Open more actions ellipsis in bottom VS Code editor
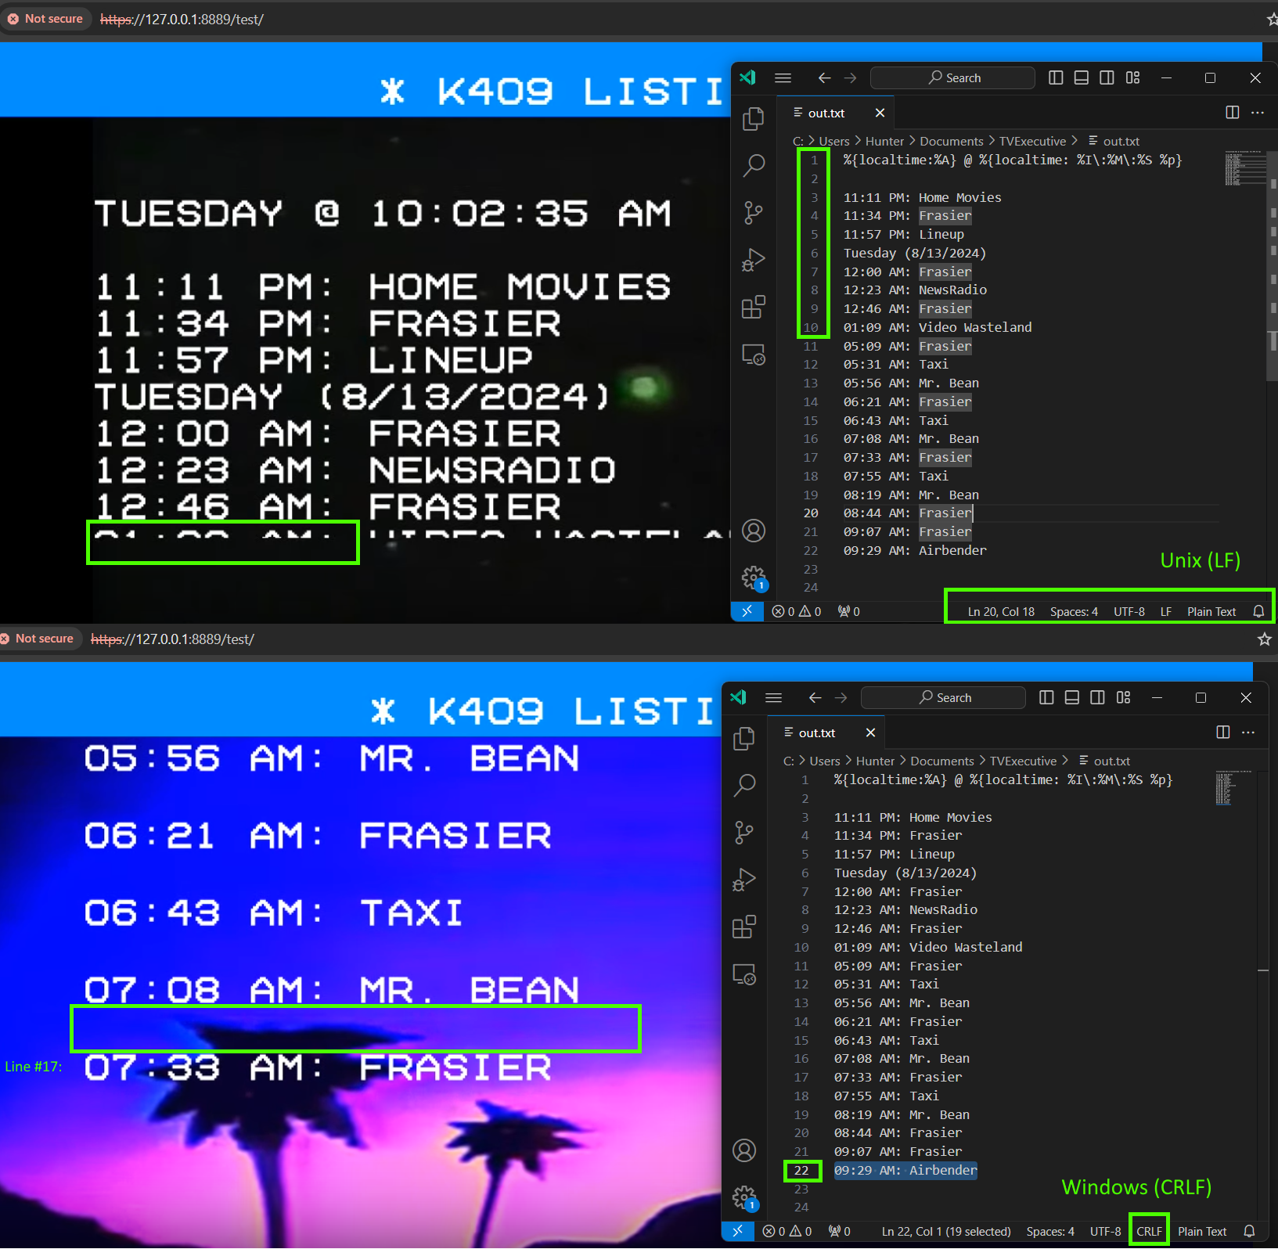 coord(1248,732)
